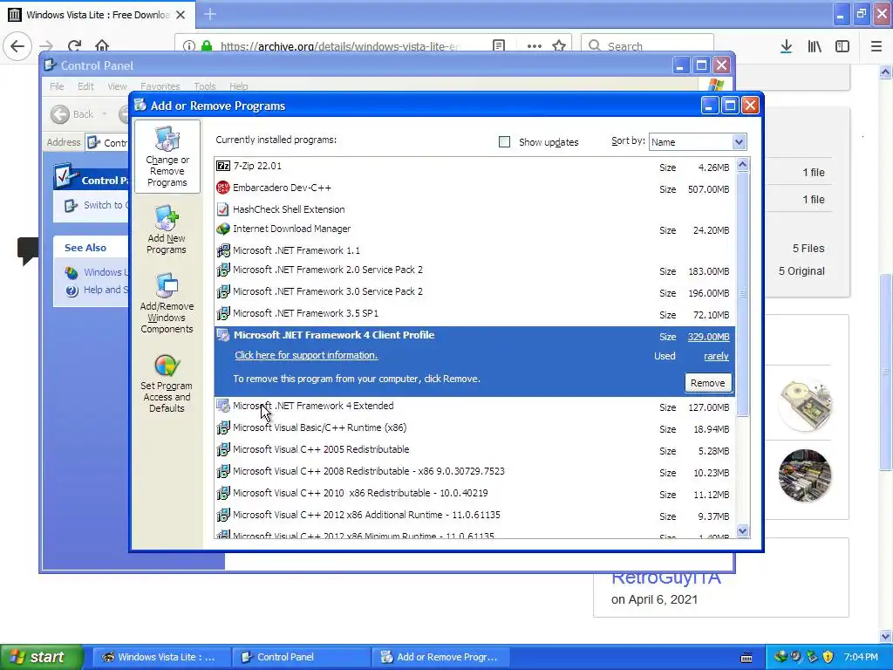Click the Visual C++ 2005 Redistributable icon
Screen dimensions: 893x670
coord(223,449)
